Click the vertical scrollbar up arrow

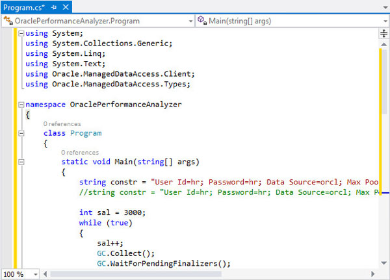coord(383,44)
